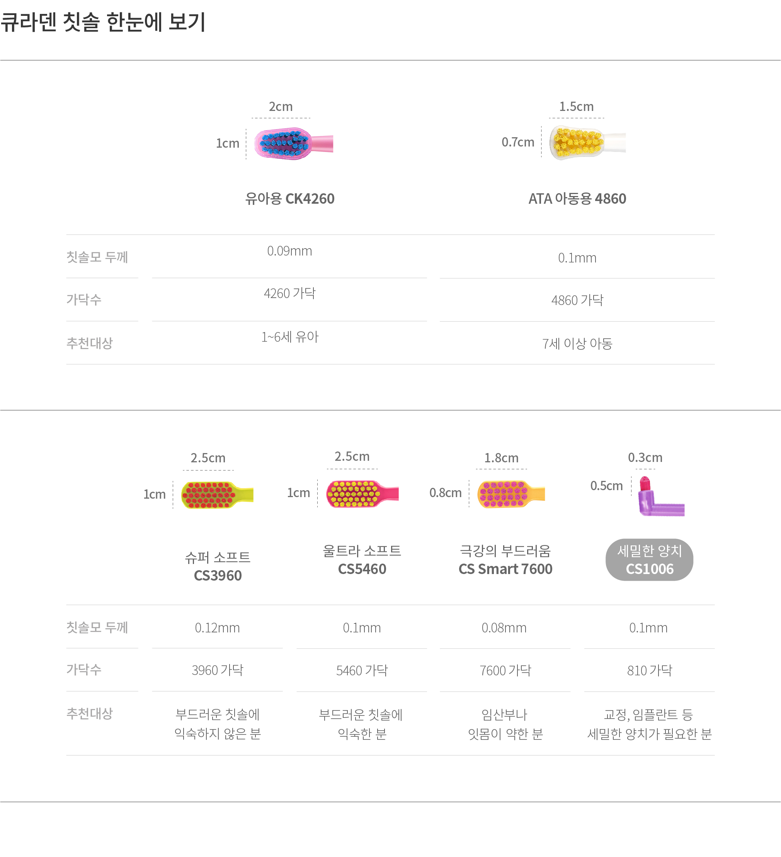Click the 임산부나 잇몸이 약한 분 text
Viewport: 781px width, 857px height.
pyautogui.click(x=505, y=724)
